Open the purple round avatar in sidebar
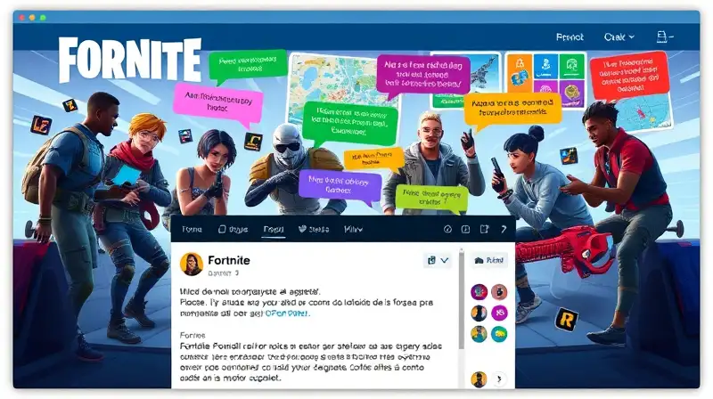 (479, 292)
